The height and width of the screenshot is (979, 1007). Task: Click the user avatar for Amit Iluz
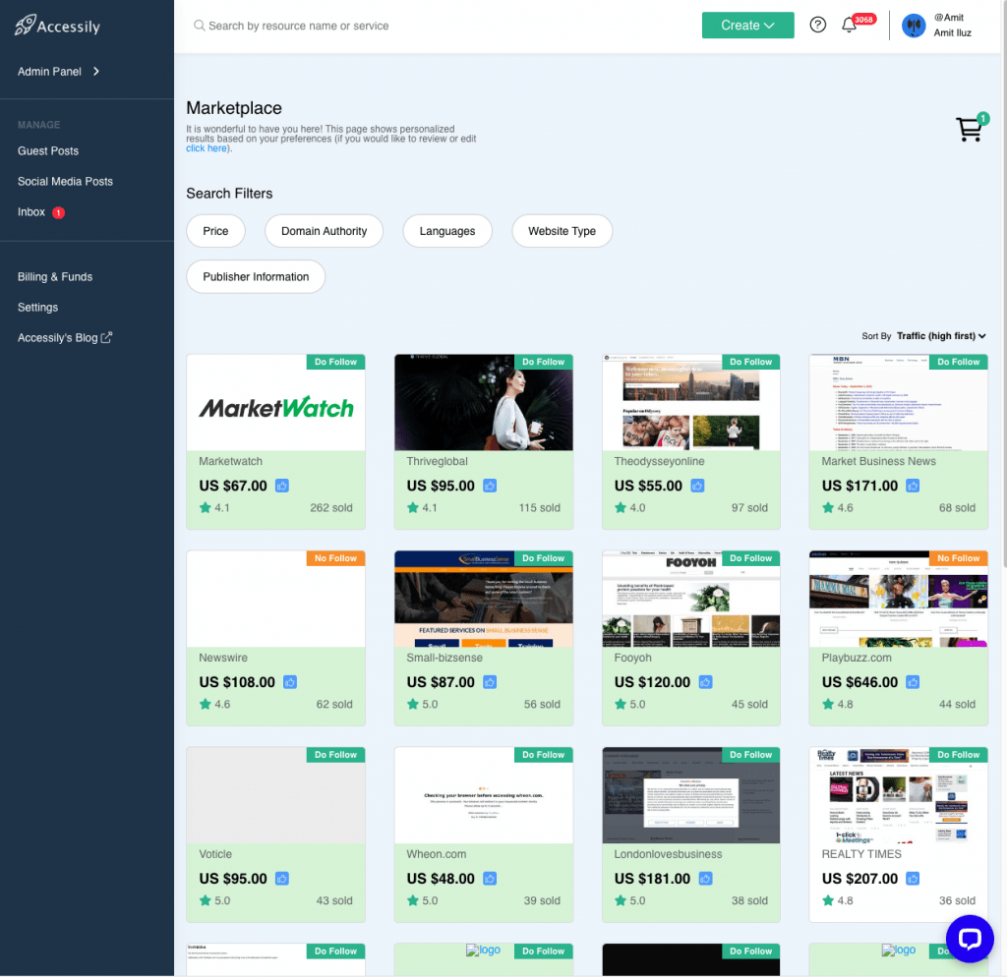914,26
